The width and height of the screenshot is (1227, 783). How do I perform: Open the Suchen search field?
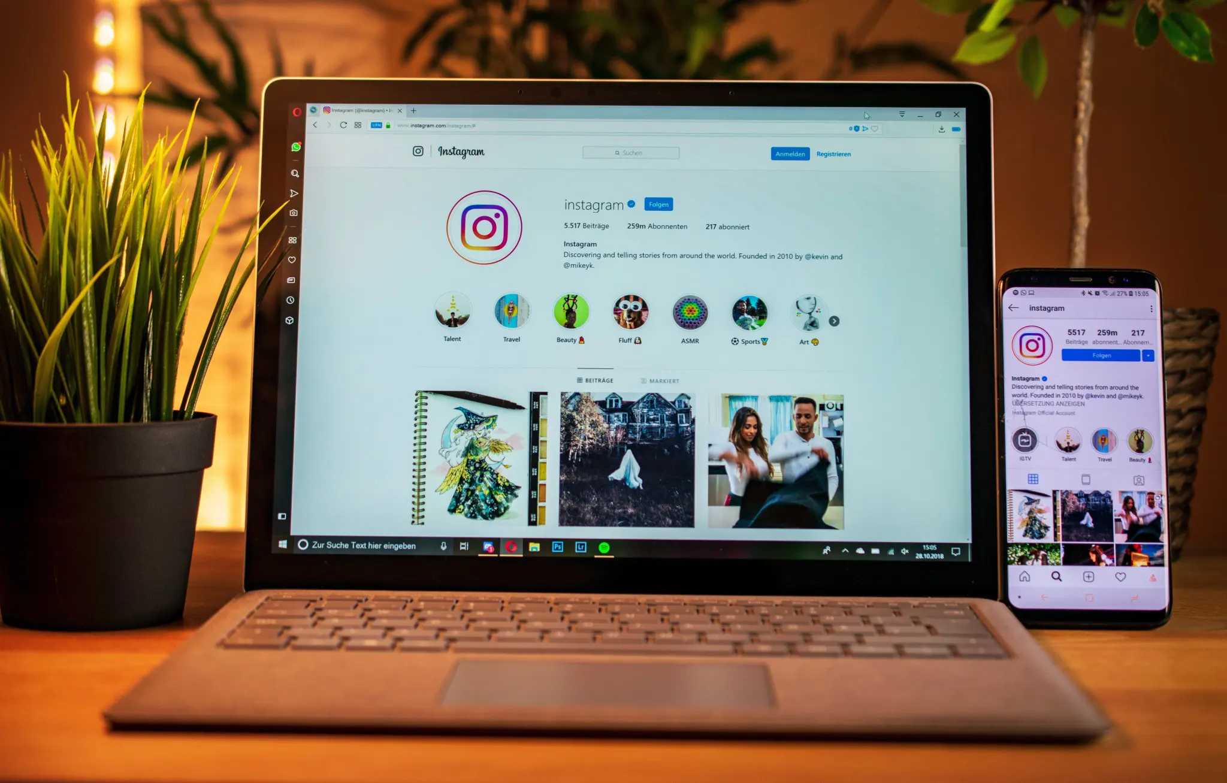coord(632,154)
